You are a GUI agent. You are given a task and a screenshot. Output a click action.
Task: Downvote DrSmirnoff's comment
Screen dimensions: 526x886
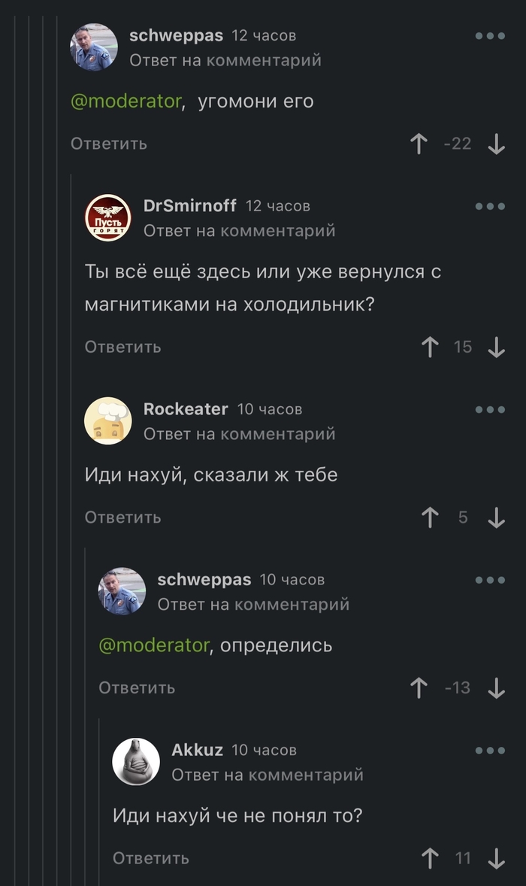click(496, 347)
